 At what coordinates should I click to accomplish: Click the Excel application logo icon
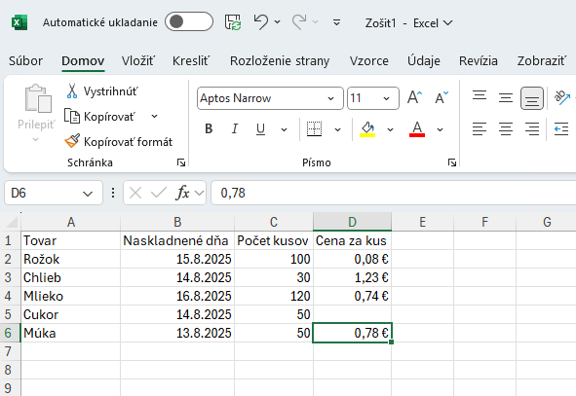coord(19,22)
